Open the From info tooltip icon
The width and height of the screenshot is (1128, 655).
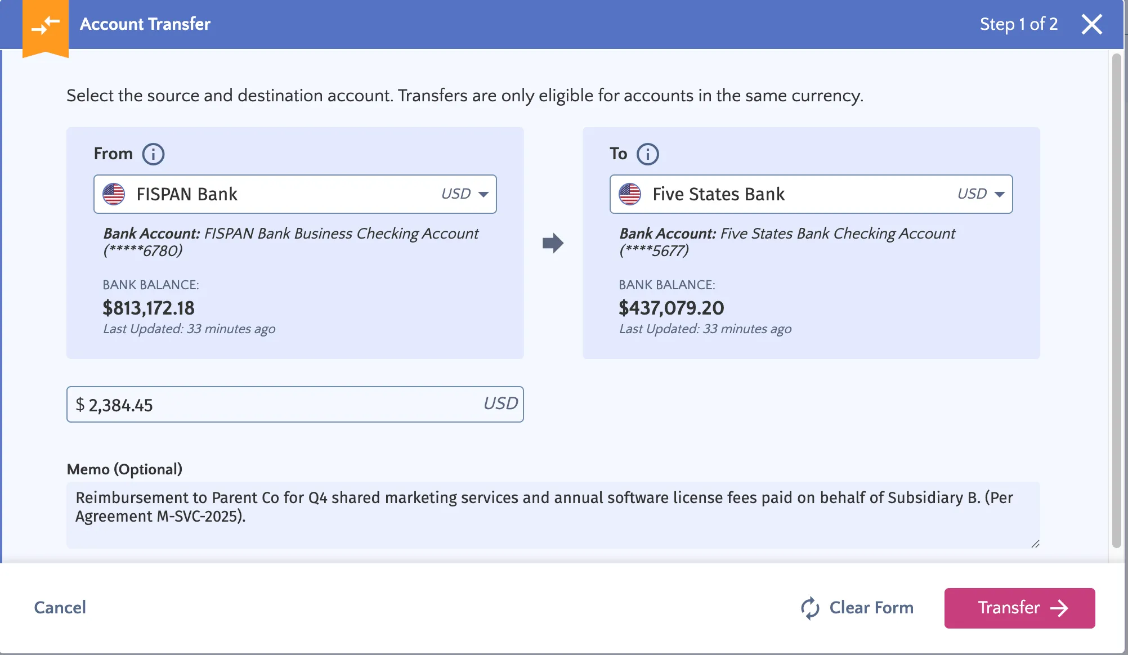pos(153,154)
